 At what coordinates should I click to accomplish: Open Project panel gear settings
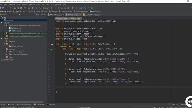(42, 15)
